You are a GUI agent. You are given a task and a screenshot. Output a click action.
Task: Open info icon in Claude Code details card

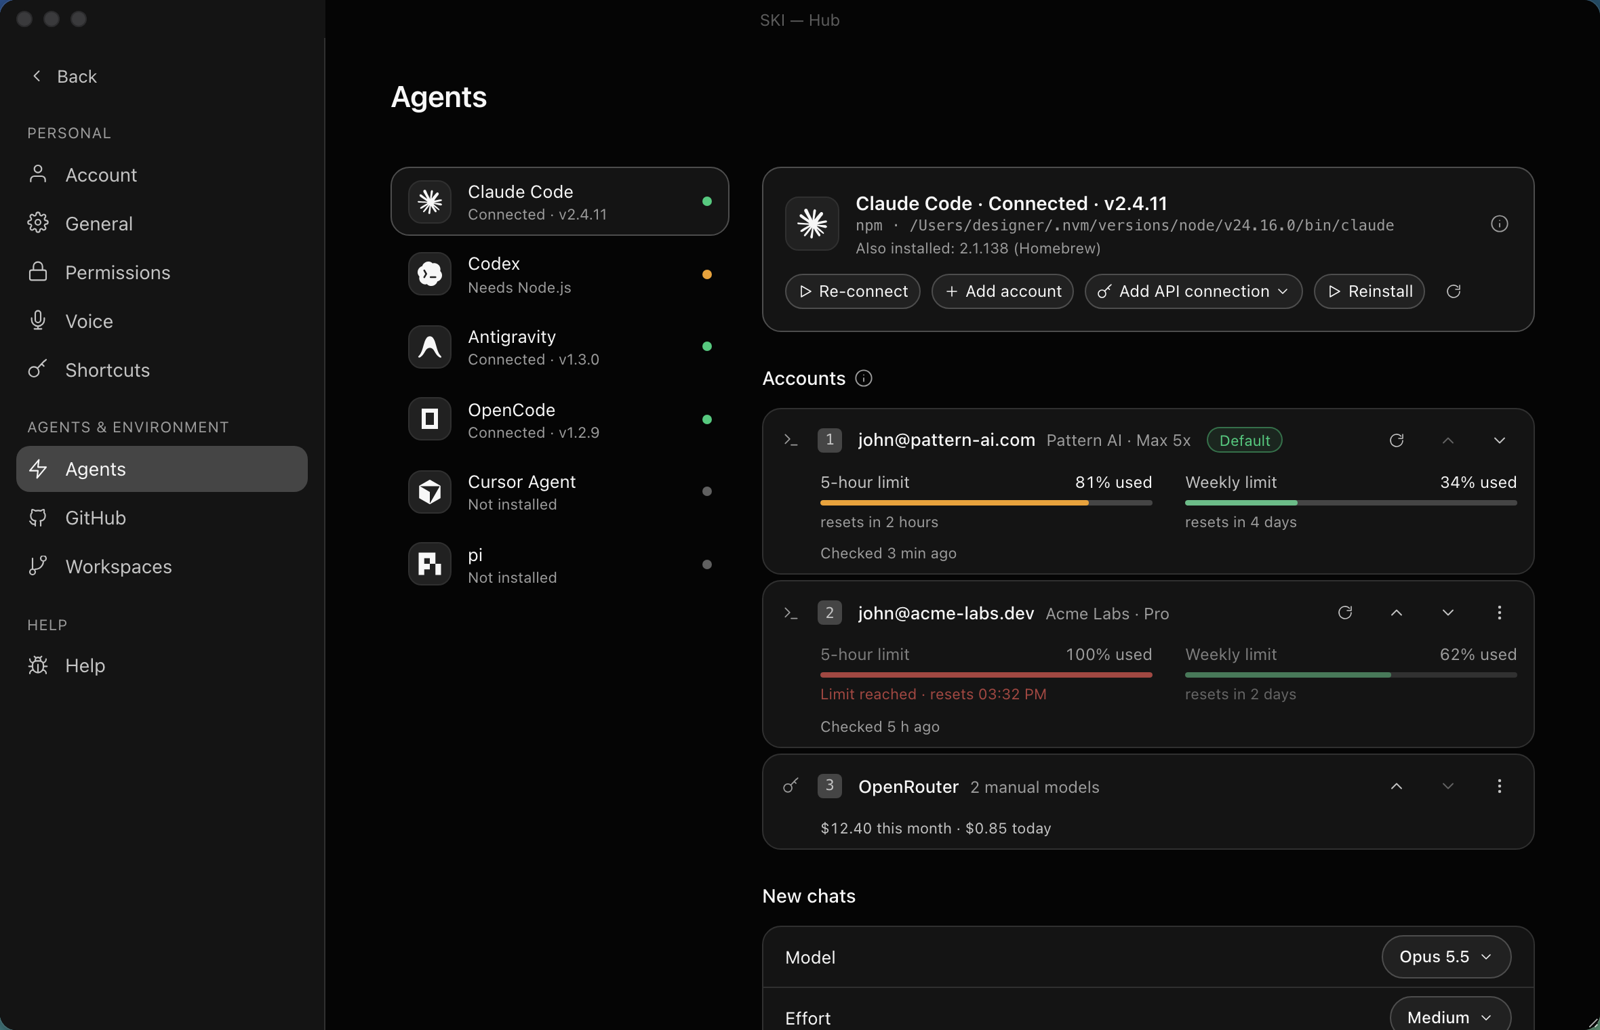tap(1499, 224)
